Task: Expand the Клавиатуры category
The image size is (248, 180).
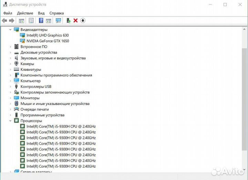Action: click(11, 69)
